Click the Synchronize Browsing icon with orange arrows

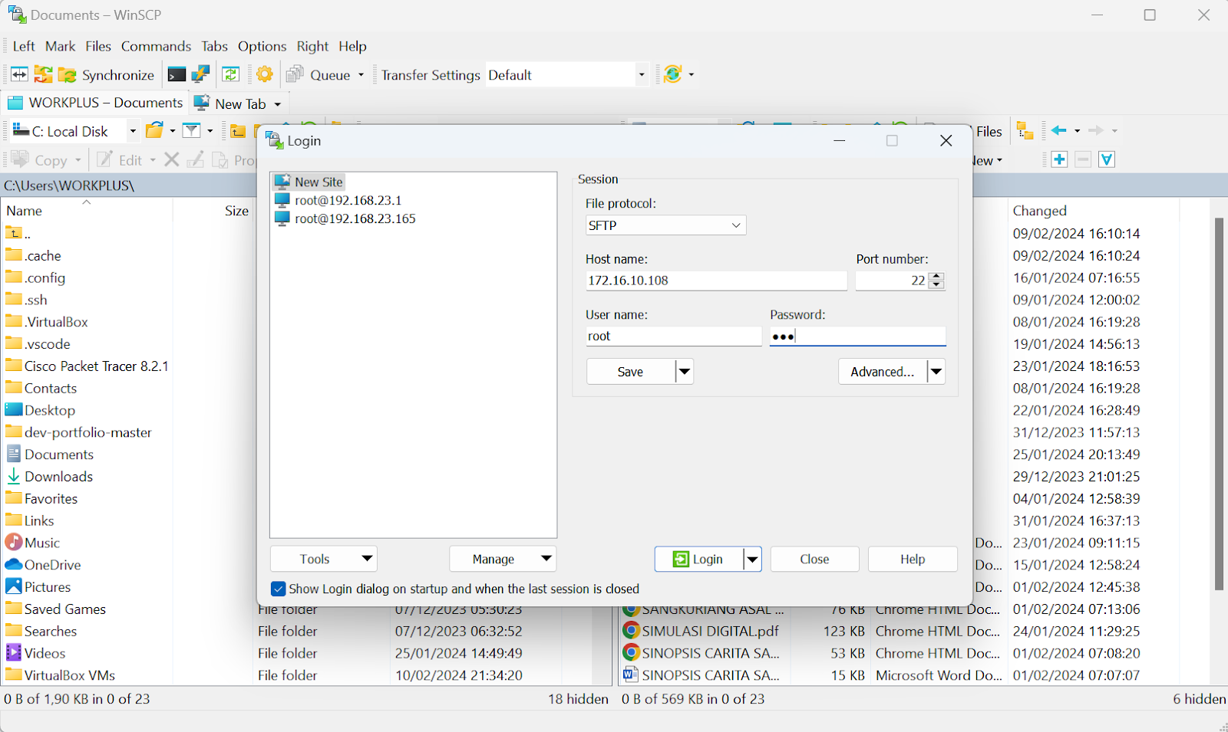pyautogui.click(x=43, y=74)
